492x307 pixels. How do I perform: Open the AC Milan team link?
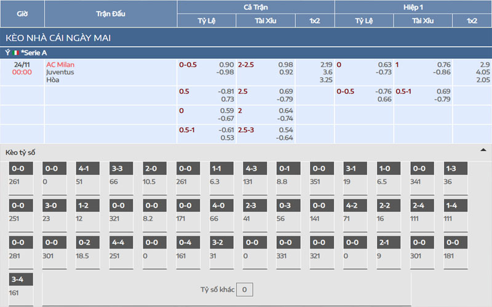60,64
